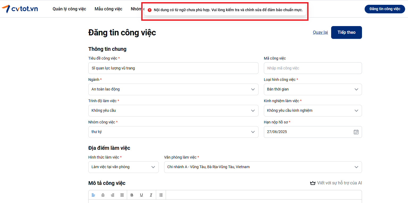Right-align text in the description editor
This screenshot has height=203, width=408.
pyautogui.click(x=113, y=195)
